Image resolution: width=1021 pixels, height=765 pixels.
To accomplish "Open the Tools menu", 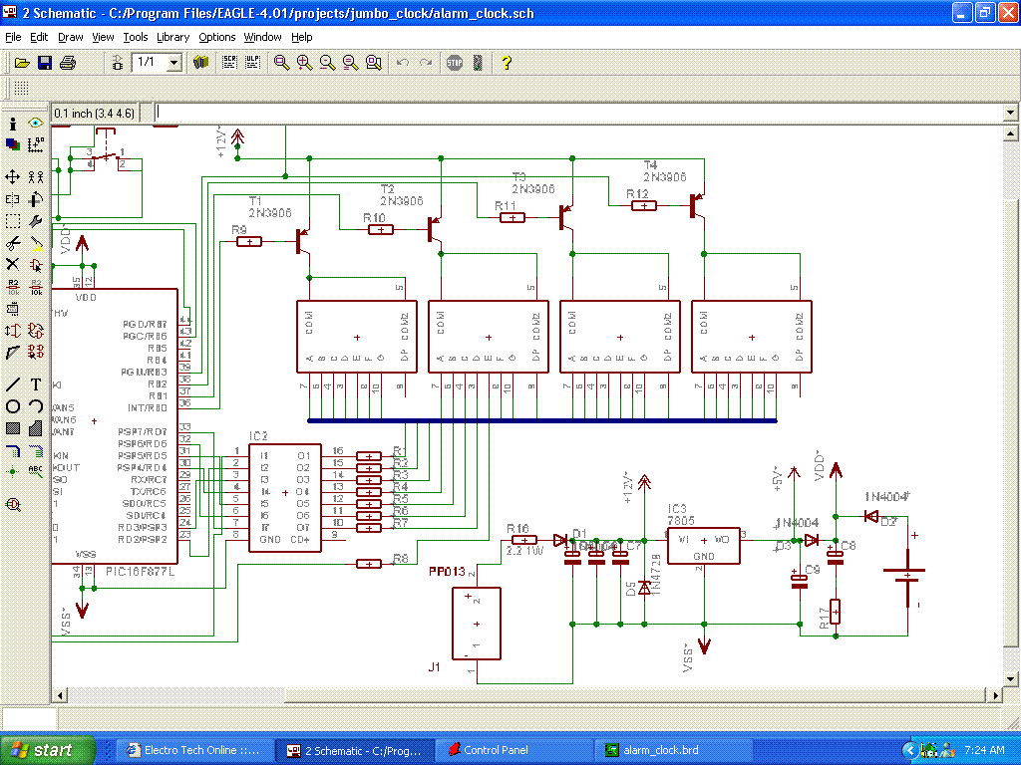I will 136,37.
